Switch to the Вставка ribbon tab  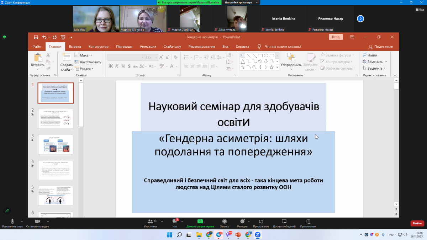click(75, 46)
